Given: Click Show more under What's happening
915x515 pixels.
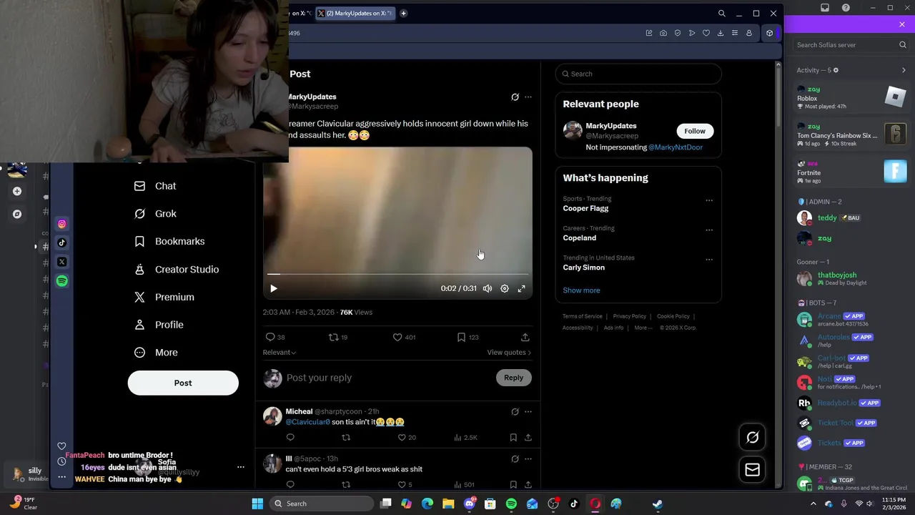Looking at the screenshot, I should click(581, 290).
